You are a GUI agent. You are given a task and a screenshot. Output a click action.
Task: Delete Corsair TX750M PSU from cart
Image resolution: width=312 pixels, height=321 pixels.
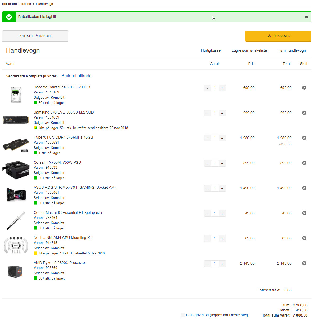point(304,163)
